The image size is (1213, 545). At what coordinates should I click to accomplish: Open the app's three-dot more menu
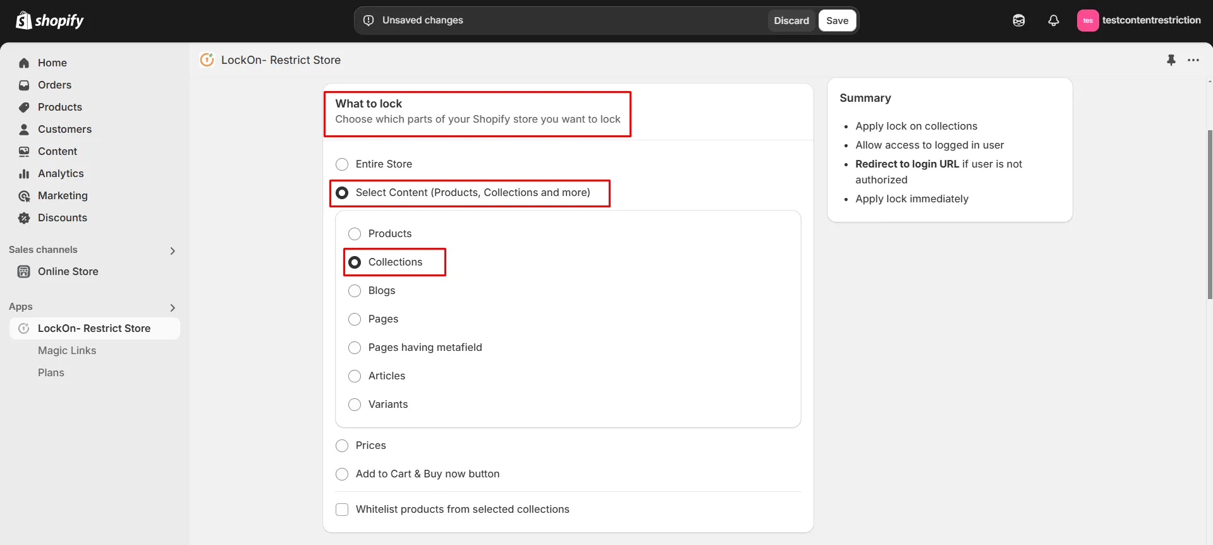tap(1193, 60)
